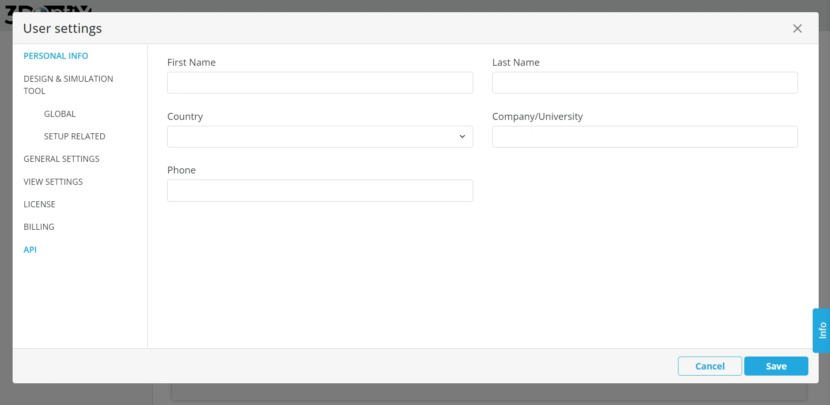Navigate to the Billing section
The width and height of the screenshot is (830, 405).
39,227
